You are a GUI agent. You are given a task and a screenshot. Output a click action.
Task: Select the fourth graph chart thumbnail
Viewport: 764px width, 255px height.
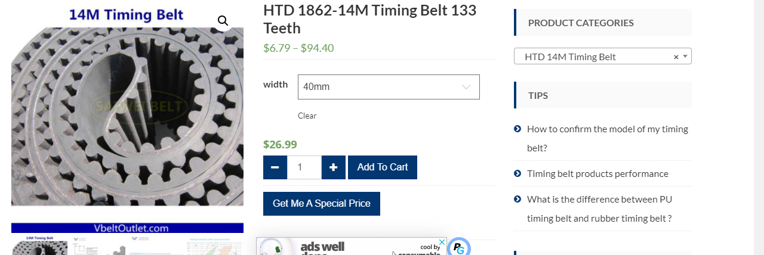[x=215, y=245]
